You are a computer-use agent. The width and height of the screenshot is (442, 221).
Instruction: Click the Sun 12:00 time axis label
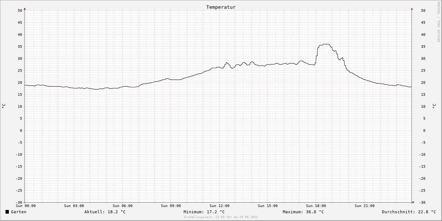point(220,206)
